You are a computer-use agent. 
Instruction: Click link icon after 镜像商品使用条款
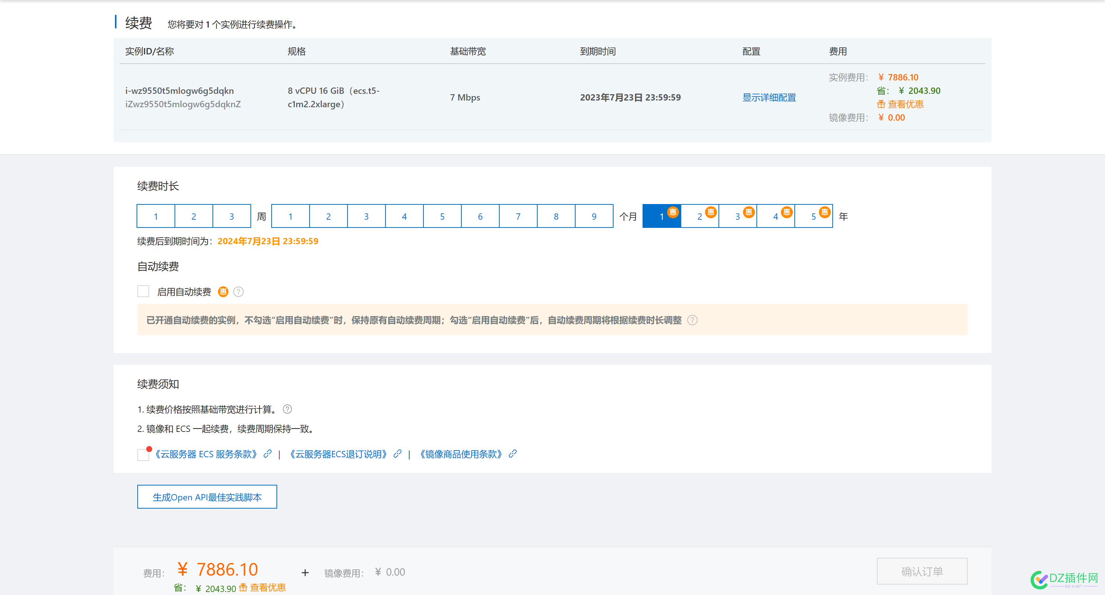click(513, 454)
